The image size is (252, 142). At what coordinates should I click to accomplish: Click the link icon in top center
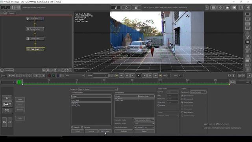[126, 7]
